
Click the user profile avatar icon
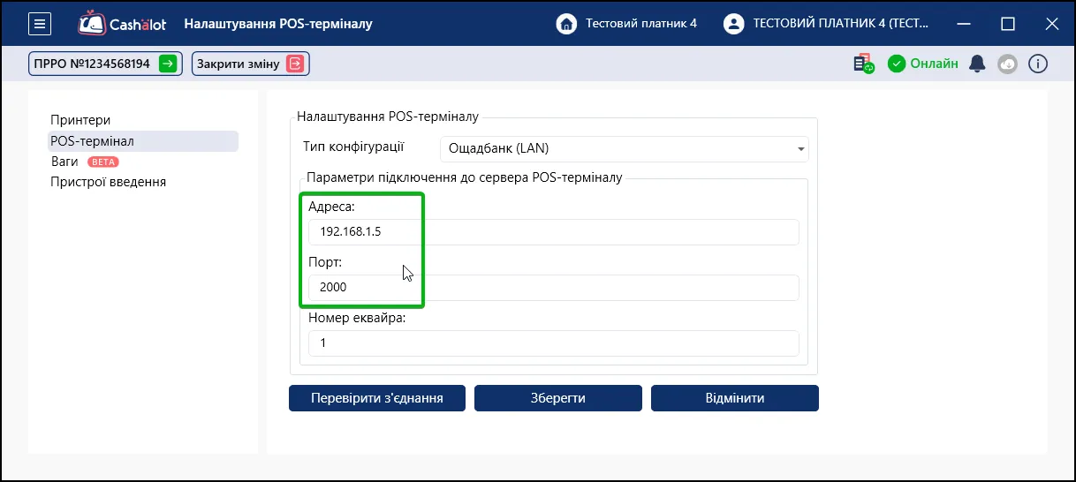pyautogui.click(x=733, y=24)
